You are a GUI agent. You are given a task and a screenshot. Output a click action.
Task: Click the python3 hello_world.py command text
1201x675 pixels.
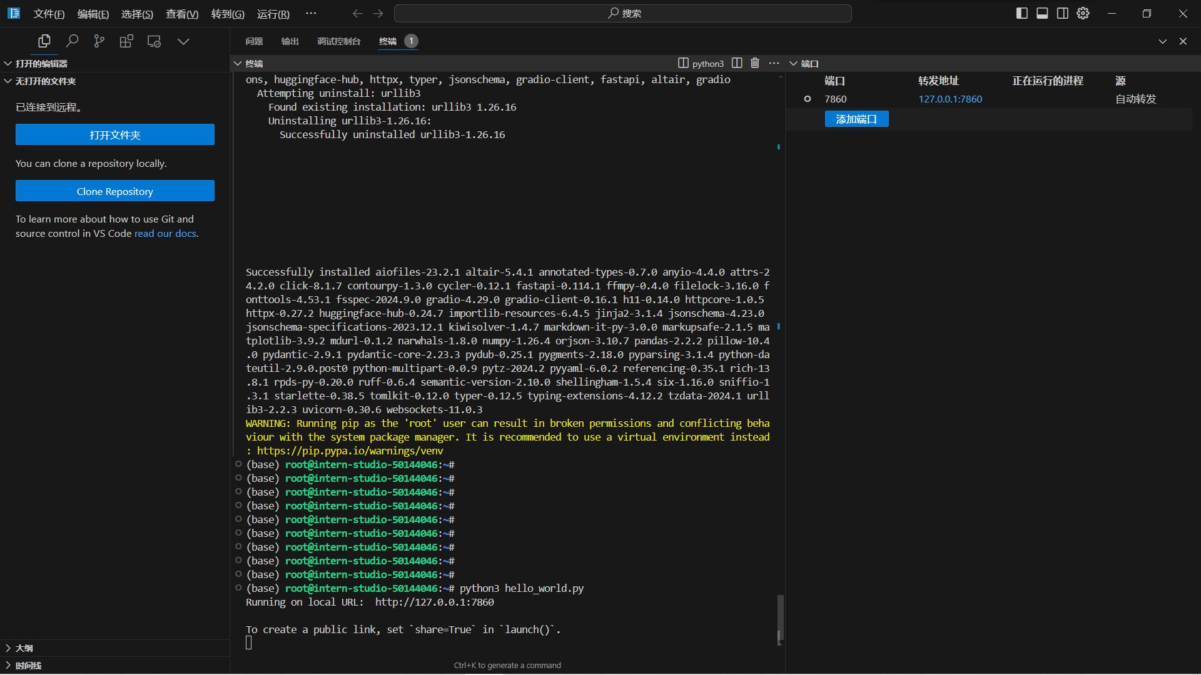522,588
